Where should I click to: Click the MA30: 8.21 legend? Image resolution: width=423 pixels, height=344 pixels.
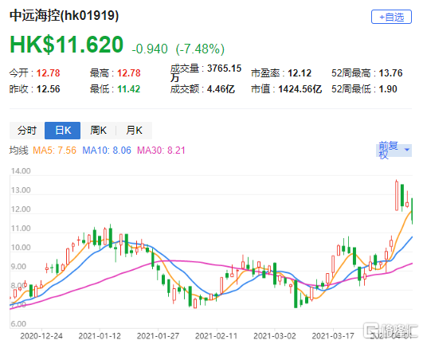click(x=161, y=150)
